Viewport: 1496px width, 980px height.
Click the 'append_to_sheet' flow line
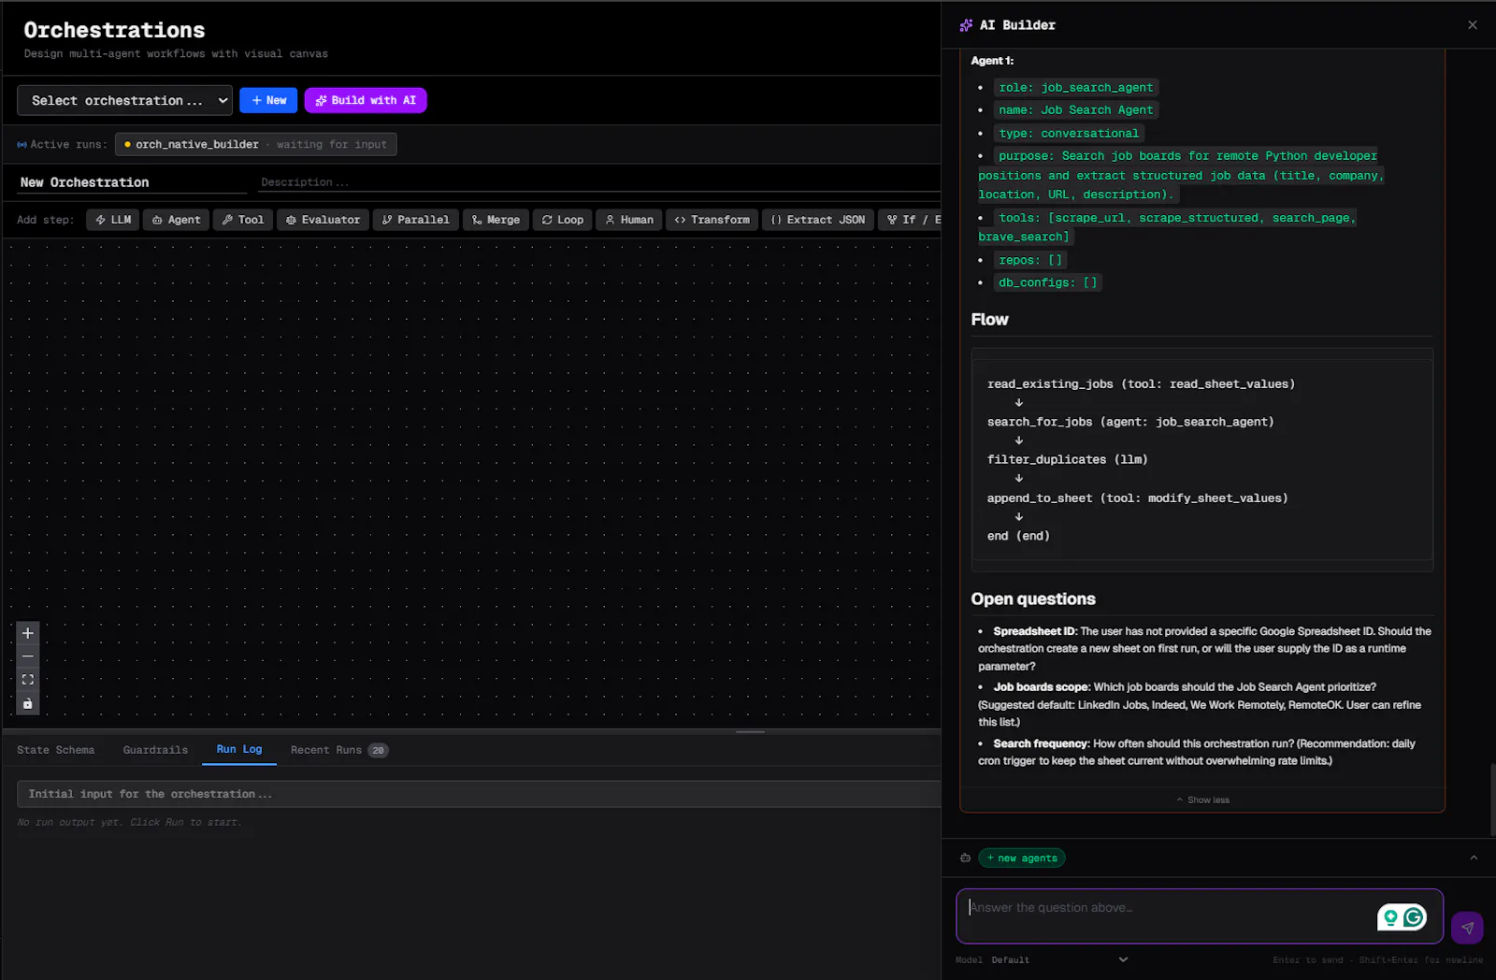point(1137,498)
